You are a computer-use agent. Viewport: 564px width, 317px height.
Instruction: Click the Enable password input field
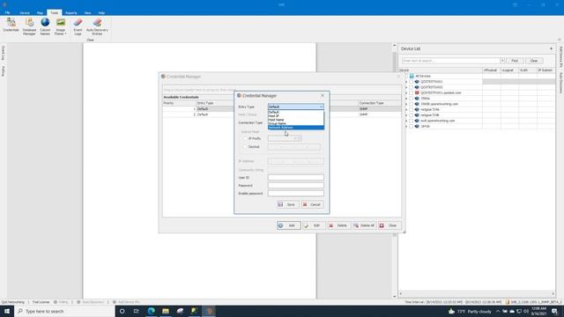[296, 194]
